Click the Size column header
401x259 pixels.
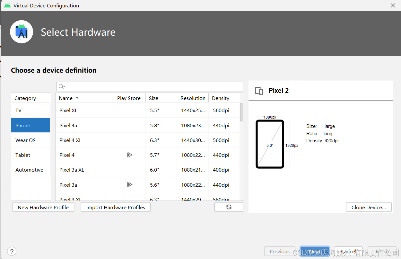[161, 98]
